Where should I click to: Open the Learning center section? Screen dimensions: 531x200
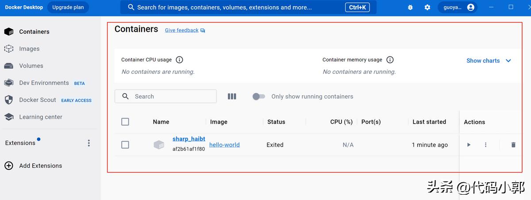33,117
